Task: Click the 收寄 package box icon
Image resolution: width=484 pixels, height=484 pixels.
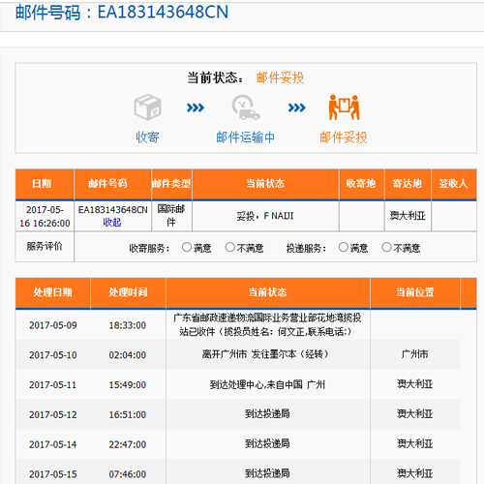Action: [148, 107]
